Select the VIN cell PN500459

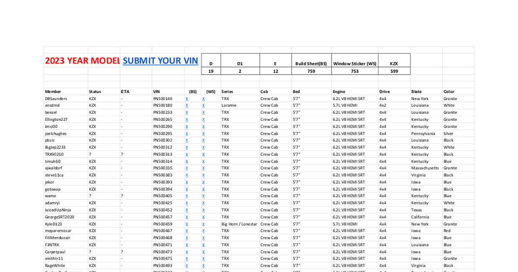pos(163,224)
